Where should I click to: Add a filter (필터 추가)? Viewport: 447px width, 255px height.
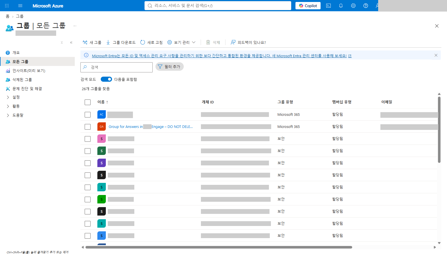170,66
